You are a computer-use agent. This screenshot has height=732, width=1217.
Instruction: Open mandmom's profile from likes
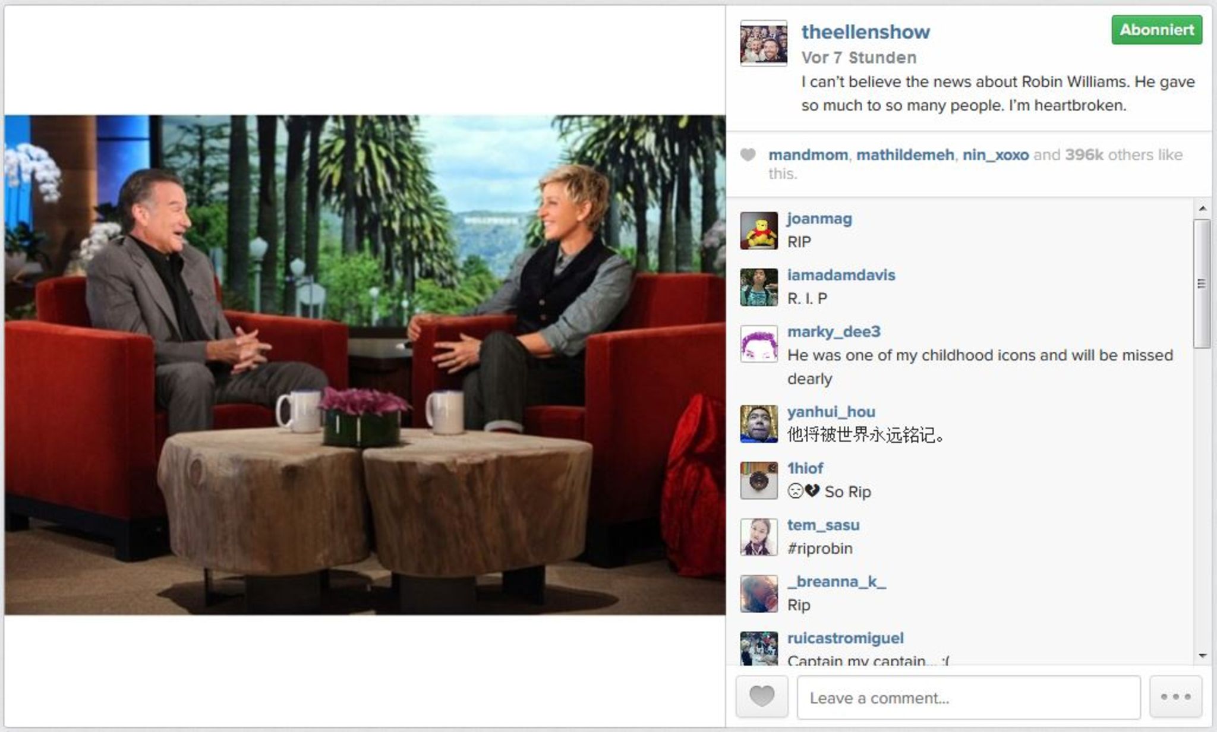pos(808,155)
